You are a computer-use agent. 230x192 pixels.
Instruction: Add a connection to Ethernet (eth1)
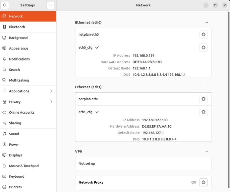(207, 87)
